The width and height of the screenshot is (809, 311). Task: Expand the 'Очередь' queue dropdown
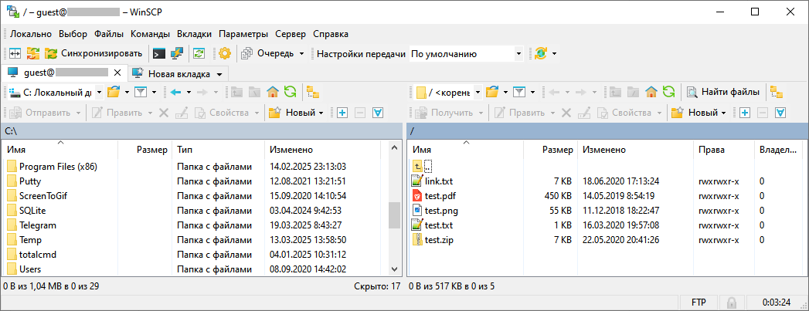(x=301, y=54)
